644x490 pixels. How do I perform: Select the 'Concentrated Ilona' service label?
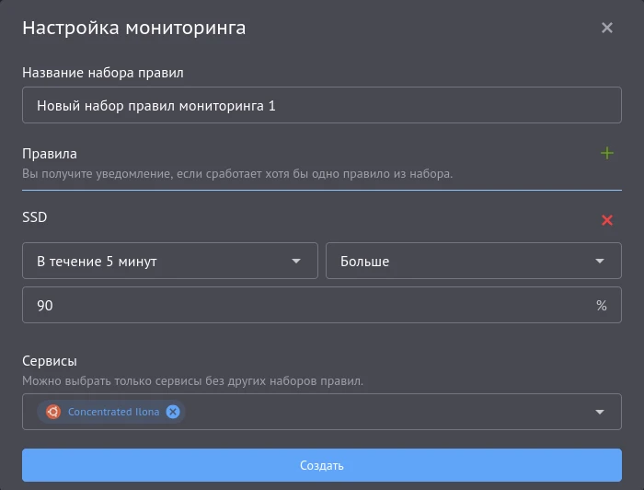(x=113, y=412)
